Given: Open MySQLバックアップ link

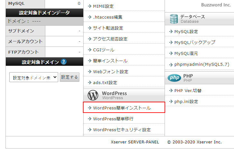Looking at the screenshot, I should [195, 42].
